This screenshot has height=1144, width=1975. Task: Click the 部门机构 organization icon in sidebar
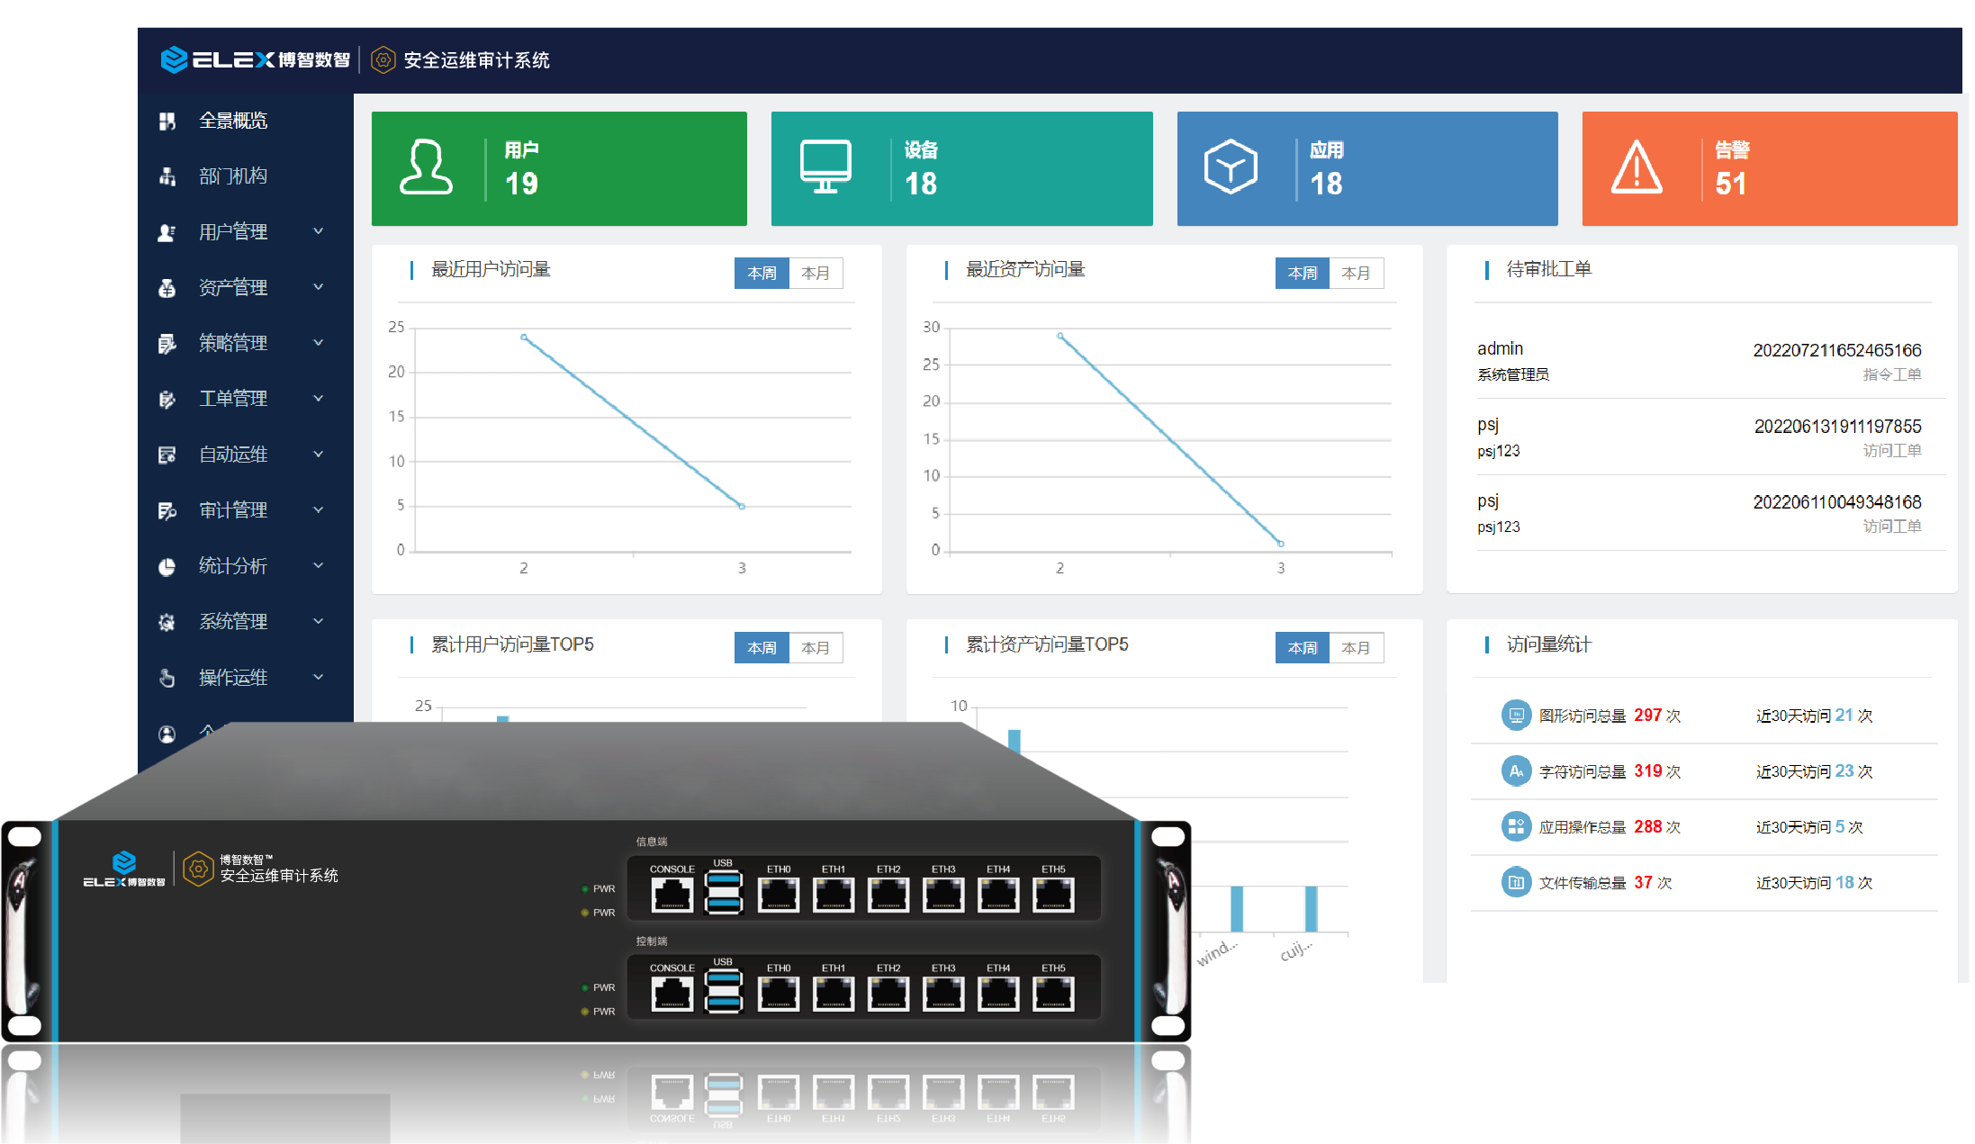(167, 176)
